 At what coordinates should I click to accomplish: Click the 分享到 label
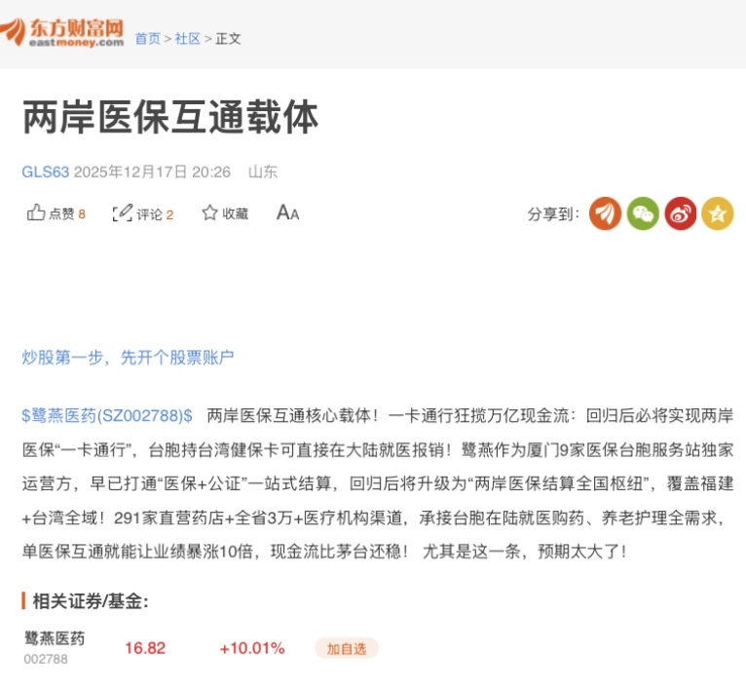pyautogui.click(x=553, y=213)
